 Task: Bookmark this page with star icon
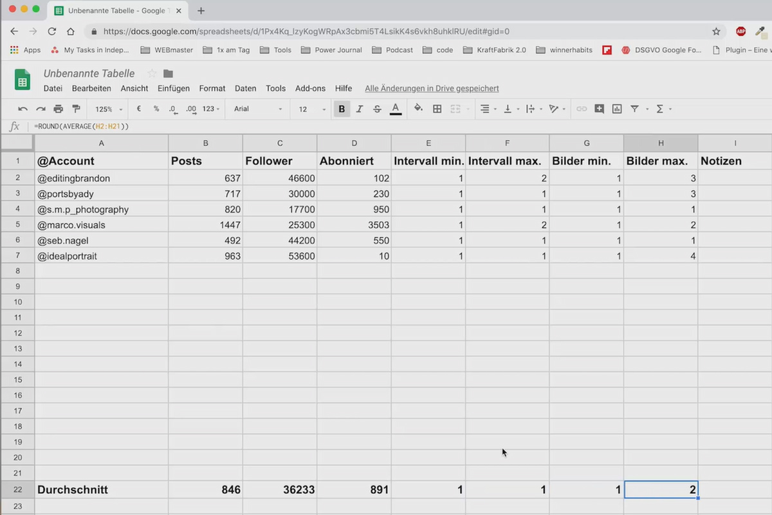tap(716, 31)
